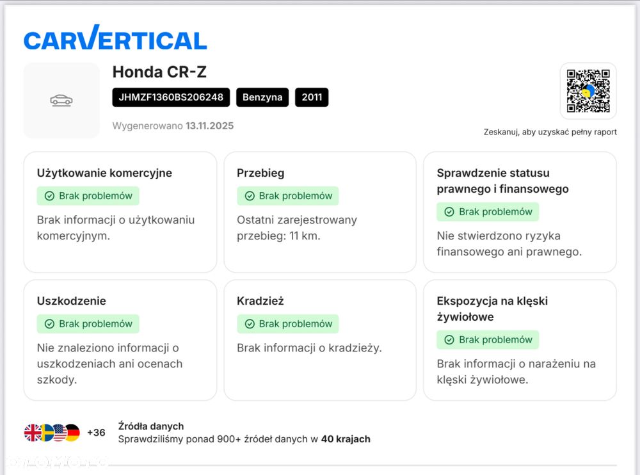Image resolution: width=640 pixels, height=475 pixels.
Task: Click the UK flag icon
Action: pos(33,433)
